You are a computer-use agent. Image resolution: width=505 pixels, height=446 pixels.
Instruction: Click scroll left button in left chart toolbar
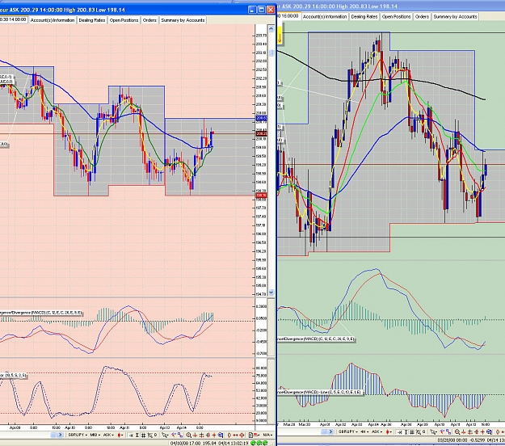click(x=53, y=435)
